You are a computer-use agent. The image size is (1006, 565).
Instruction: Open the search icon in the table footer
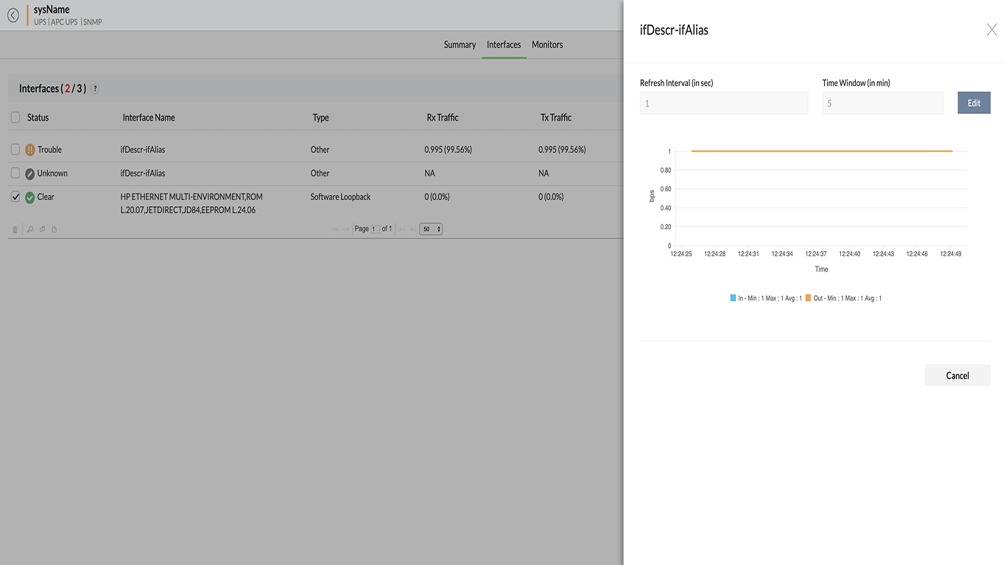(x=30, y=229)
